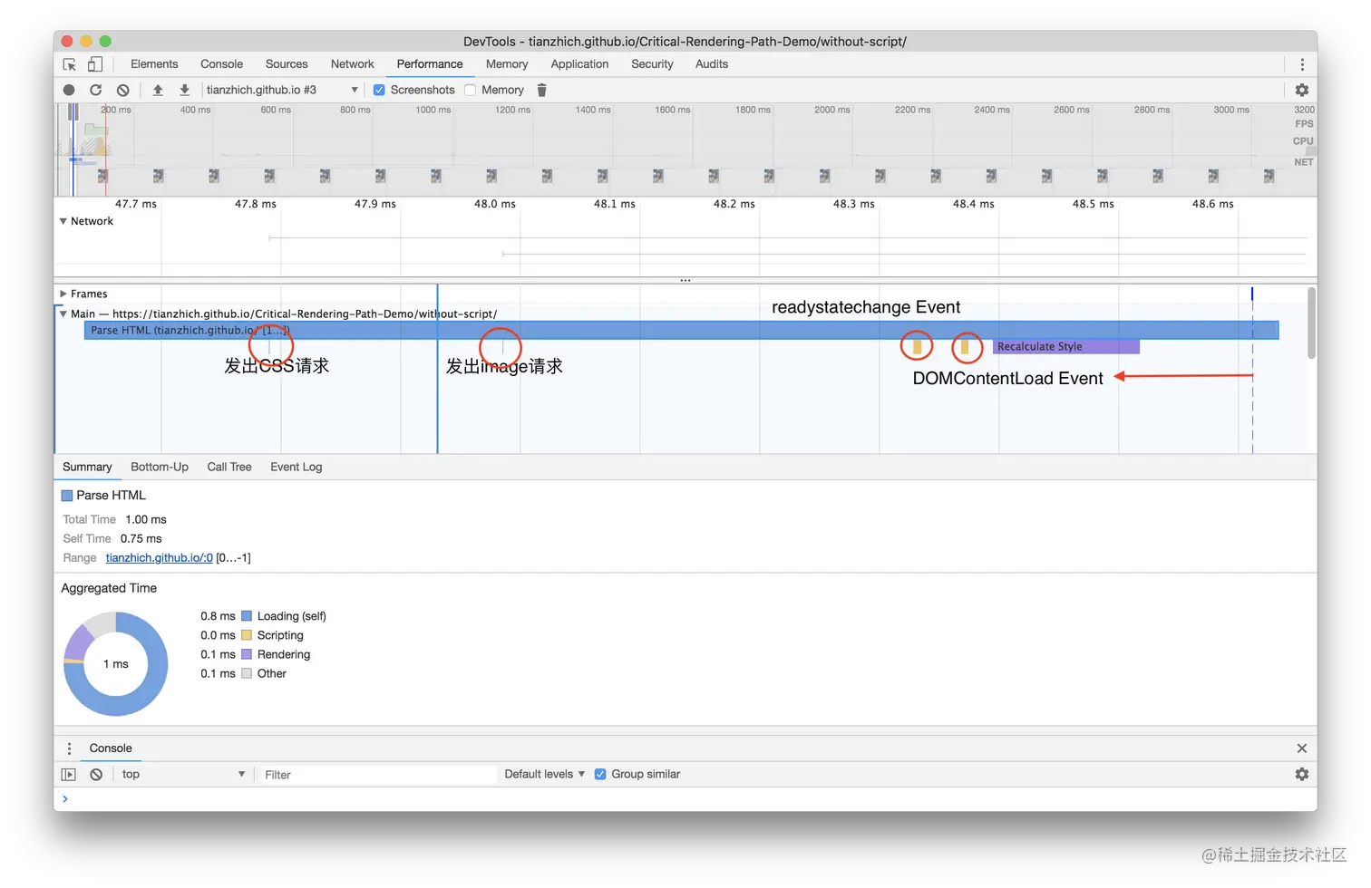
Task: Open console settings gear
Action: 1302,775
